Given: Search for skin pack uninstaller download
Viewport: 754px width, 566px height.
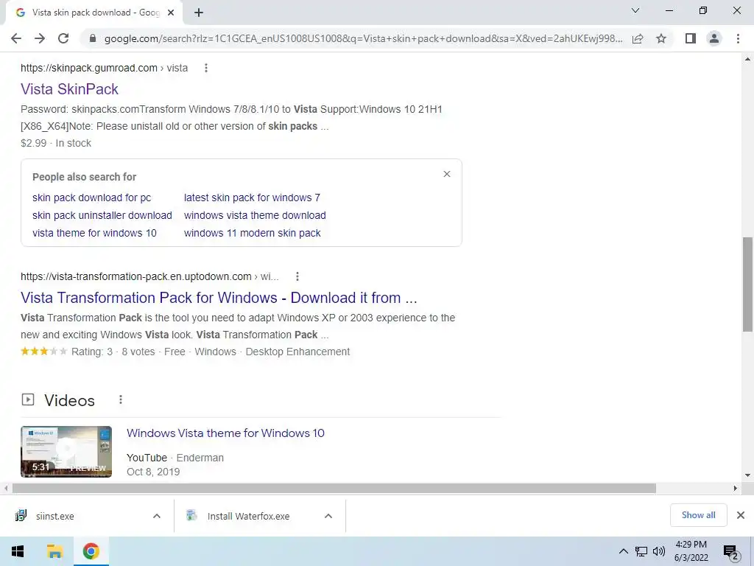Looking at the screenshot, I should (102, 215).
